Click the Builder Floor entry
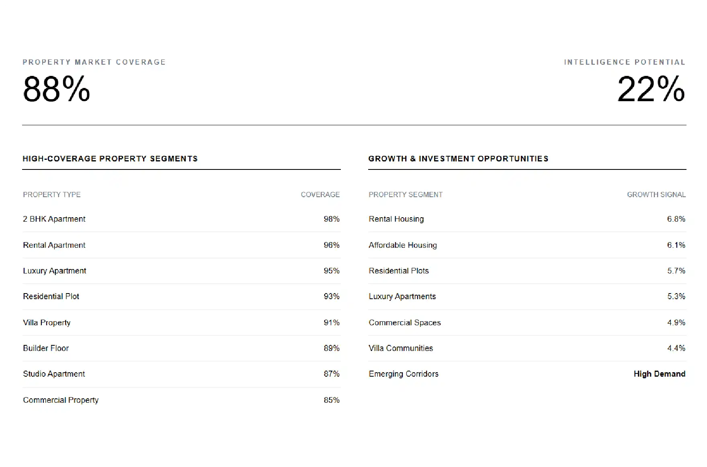The image size is (707, 467). click(181, 348)
